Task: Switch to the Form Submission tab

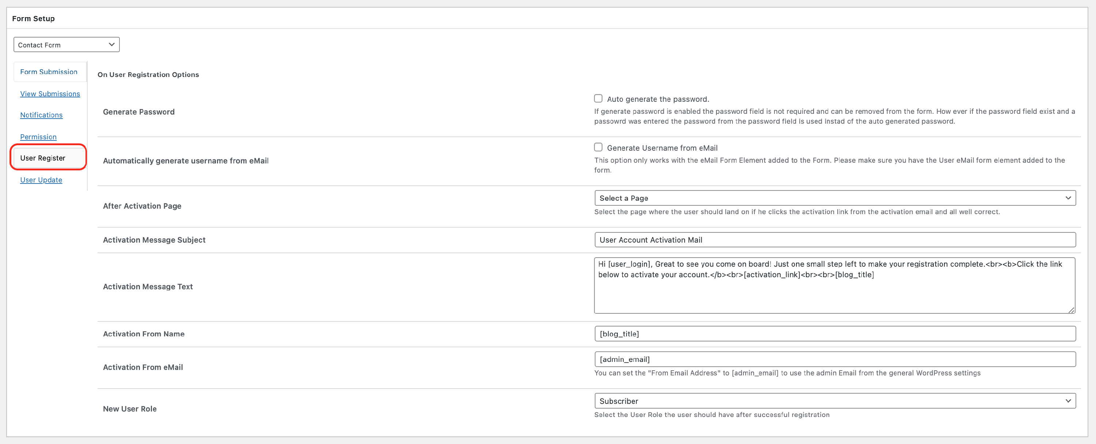Action: pyautogui.click(x=49, y=72)
